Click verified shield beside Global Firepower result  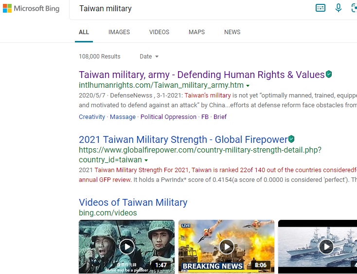click(x=291, y=139)
